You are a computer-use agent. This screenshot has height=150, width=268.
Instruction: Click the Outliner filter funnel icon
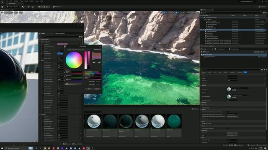(202, 12)
